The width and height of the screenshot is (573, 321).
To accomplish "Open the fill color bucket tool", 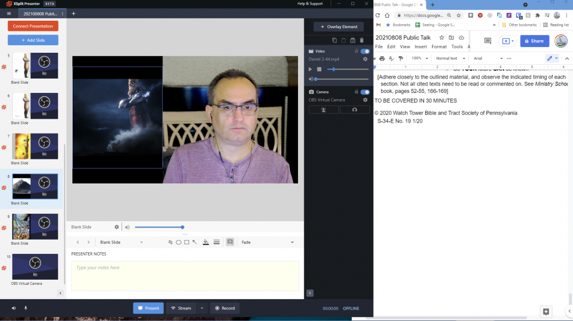I will (206, 242).
